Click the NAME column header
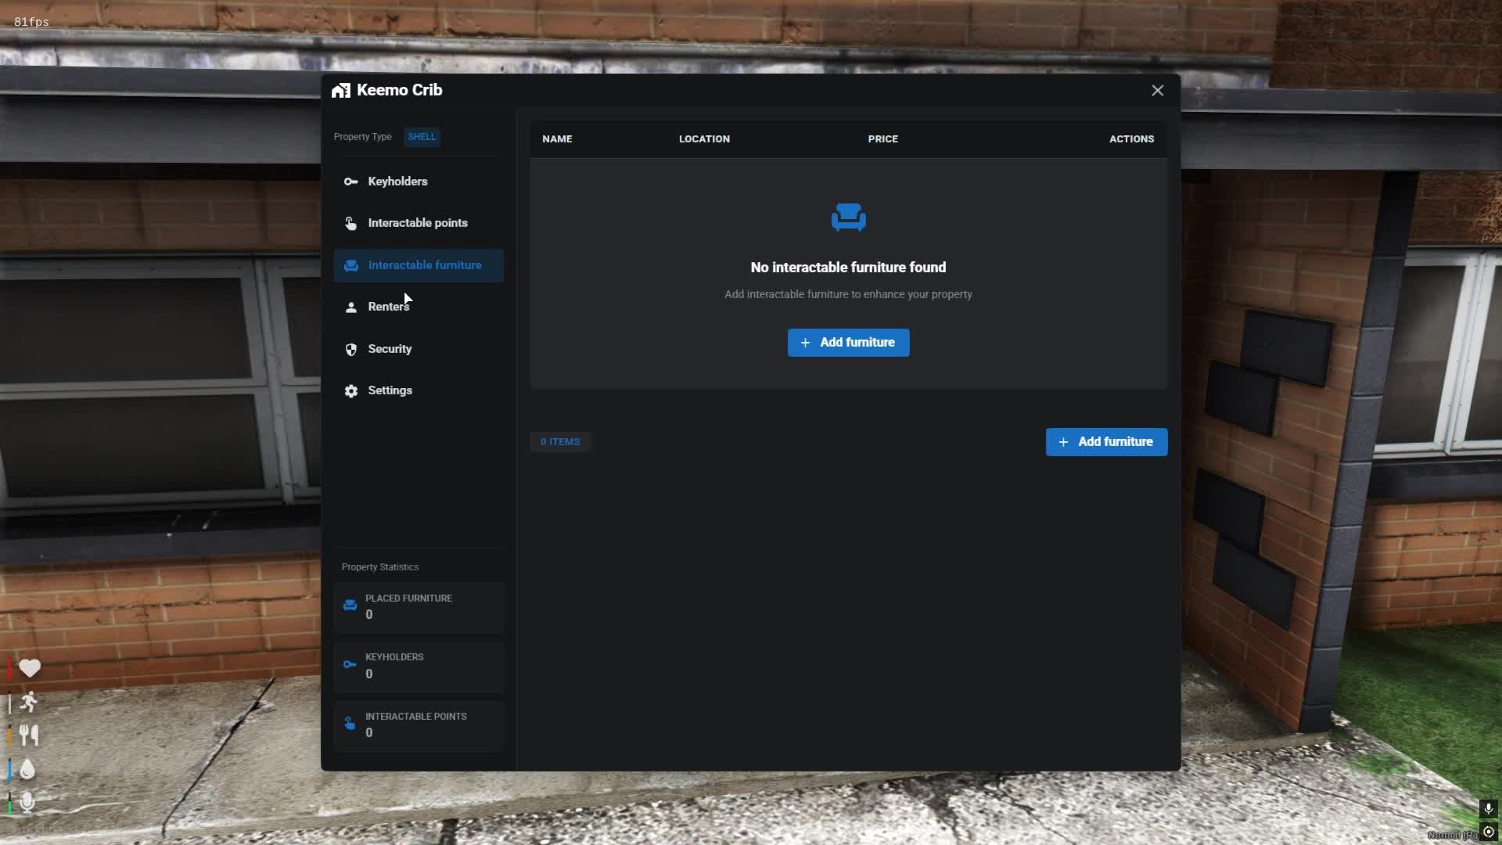This screenshot has height=845, width=1502. pos(557,139)
